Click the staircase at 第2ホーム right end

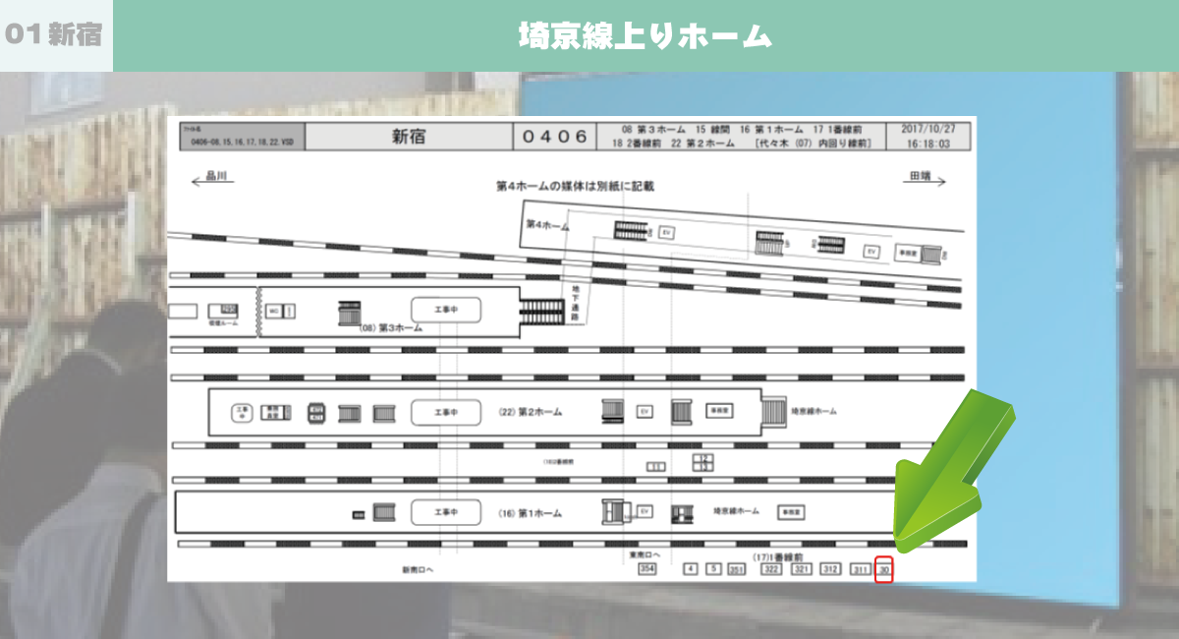(x=775, y=411)
